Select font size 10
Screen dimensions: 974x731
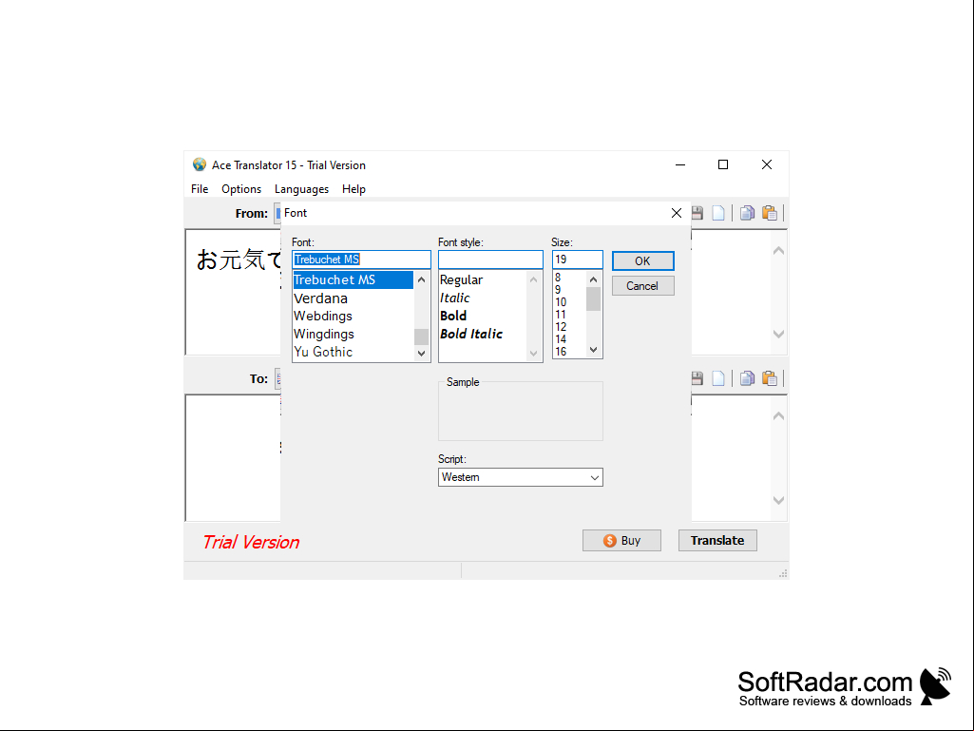(x=561, y=302)
